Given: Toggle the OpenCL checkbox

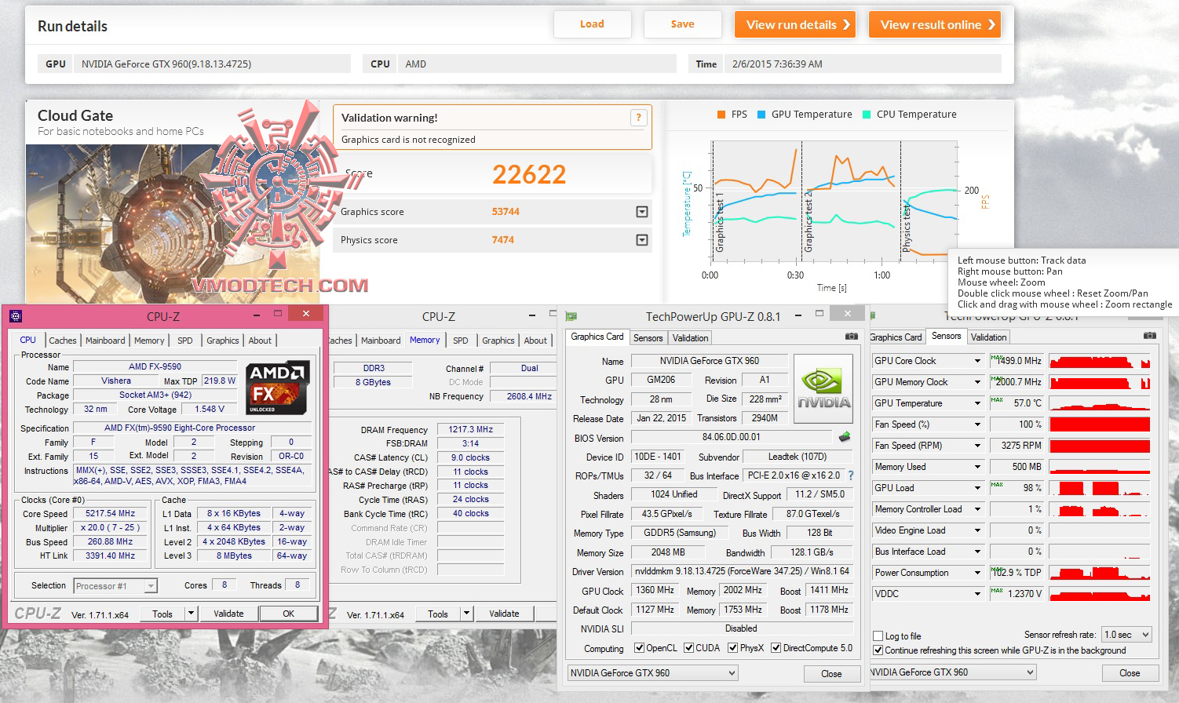Looking at the screenshot, I should coord(639,648).
